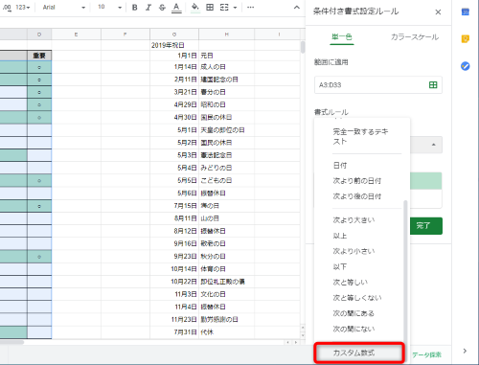
Task: Click the merge cells icon
Action: click(x=224, y=8)
